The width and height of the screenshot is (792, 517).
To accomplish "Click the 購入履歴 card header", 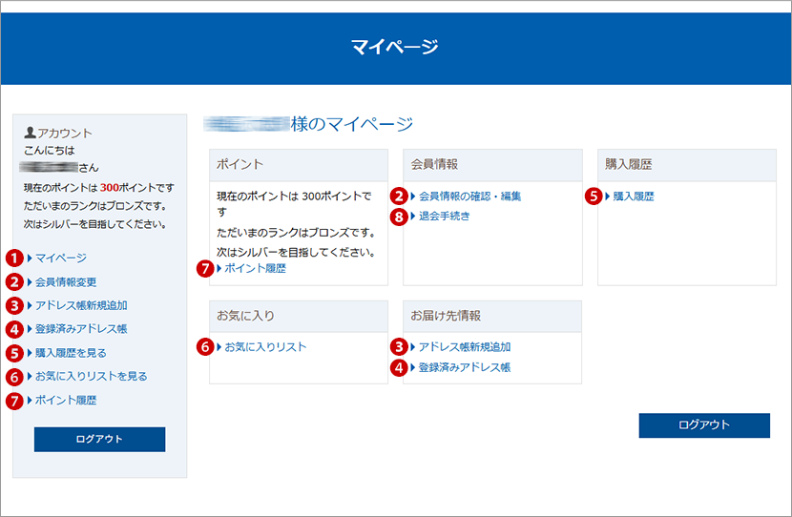I will pyautogui.click(x=687, y=165).
